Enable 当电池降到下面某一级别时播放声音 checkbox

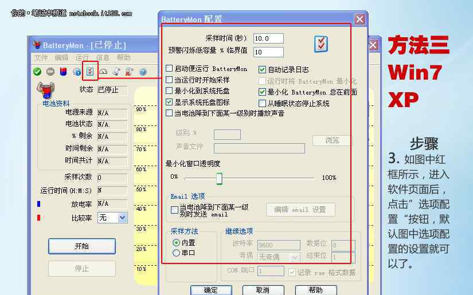pyautogui.click(x=169, y=113)
